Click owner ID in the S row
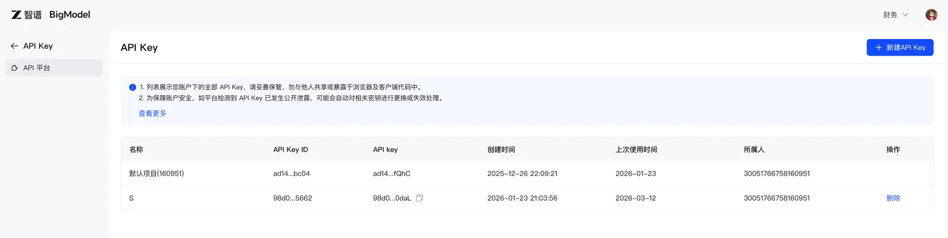Image resolution: width=948 pixels, height=238 pixels. [777, 198]
